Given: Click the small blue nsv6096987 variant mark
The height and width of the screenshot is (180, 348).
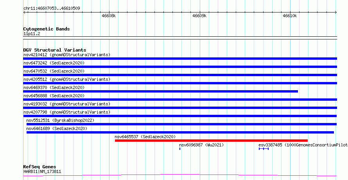Looking at the screenshot, I should click(x=180, y=149).
